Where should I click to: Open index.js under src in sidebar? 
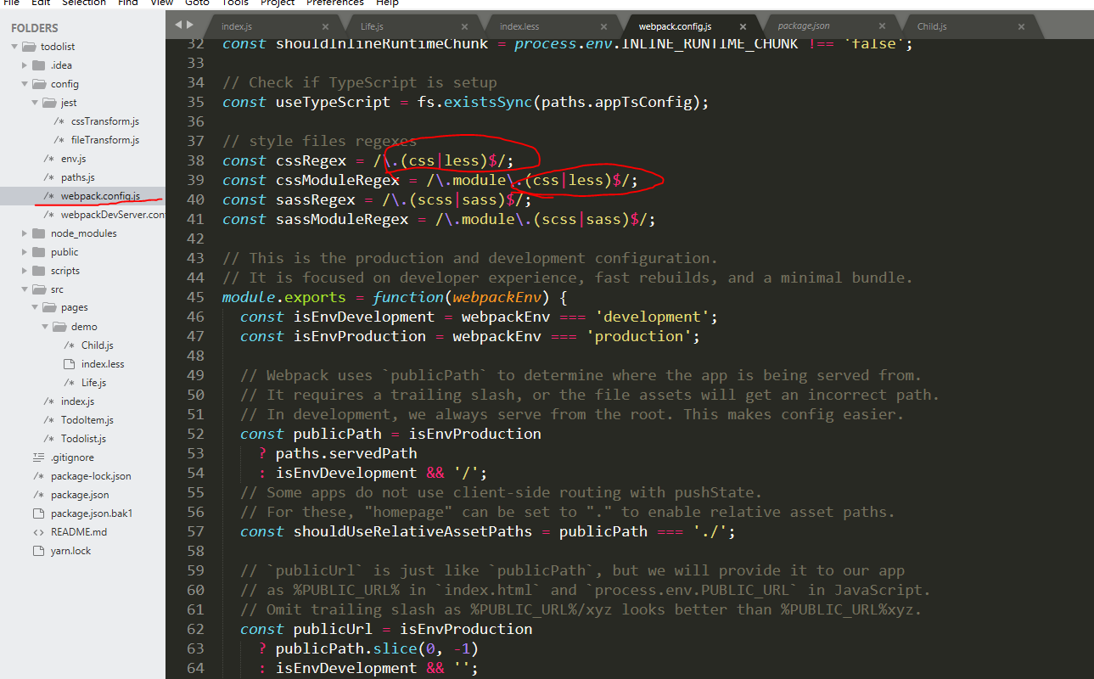(77, 401)
